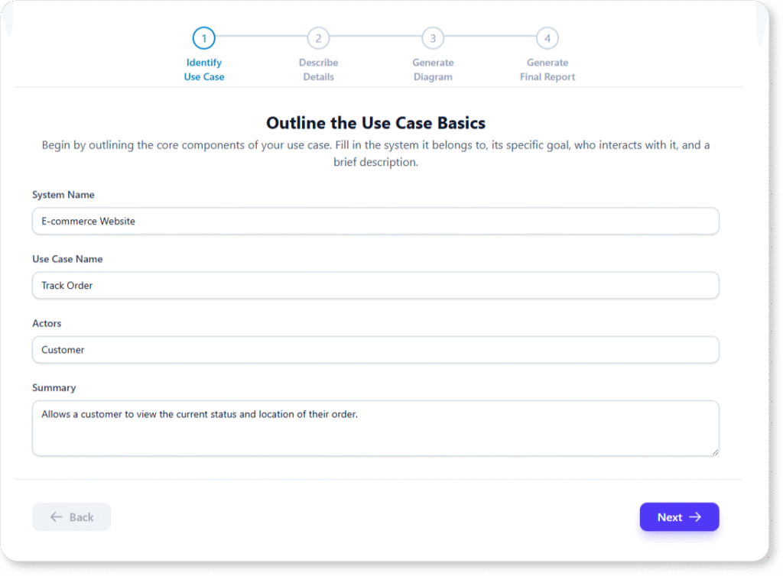Image resolution: width=783 pixels, height=576 pixels.
Task: Click the System Name input field
Action: pos(375,221)
